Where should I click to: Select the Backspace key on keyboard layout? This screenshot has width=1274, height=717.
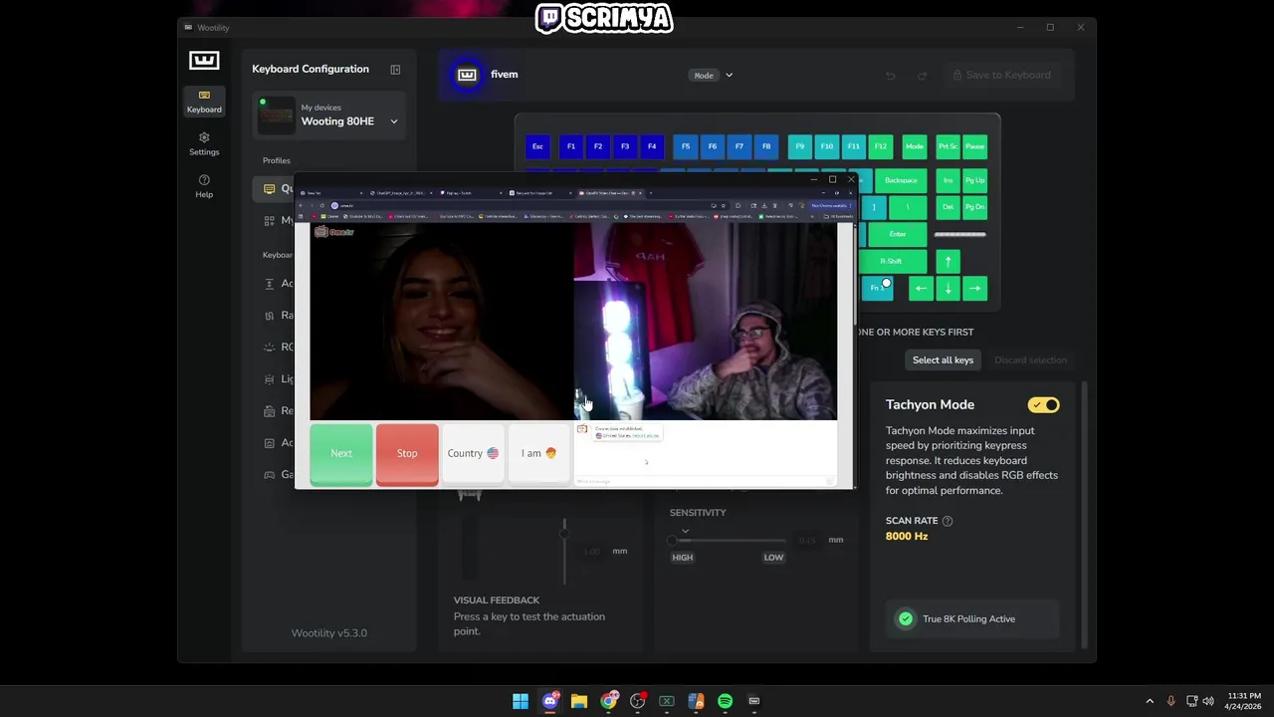901,180
